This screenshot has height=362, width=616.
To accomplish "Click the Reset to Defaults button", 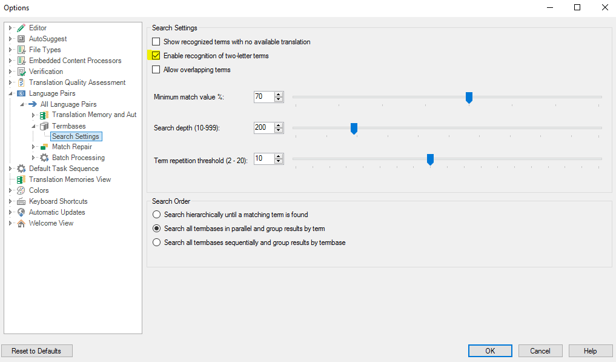I will (37, 351).
